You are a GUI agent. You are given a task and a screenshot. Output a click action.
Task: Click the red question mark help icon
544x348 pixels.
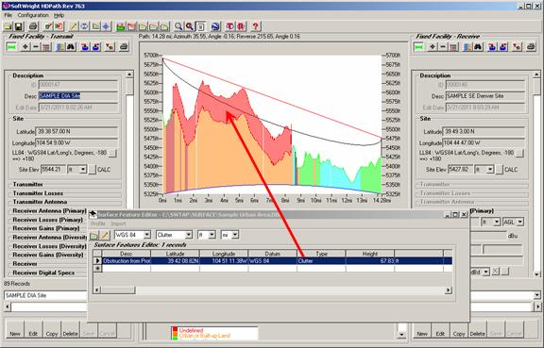(255, 26)
